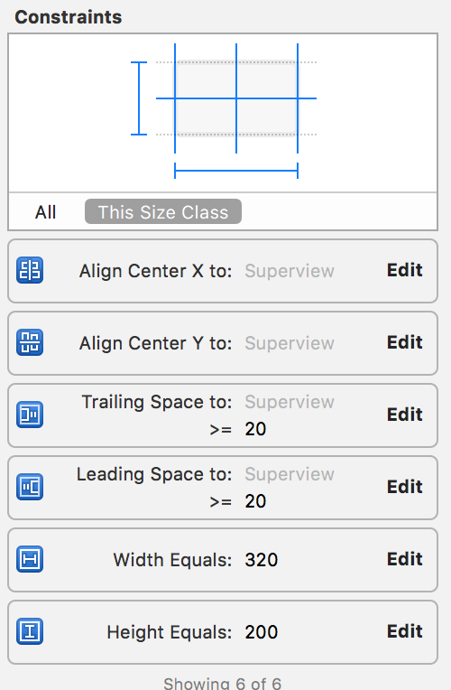
Task: Select the horizontal center line in diagram
Action: coord(236,98)
